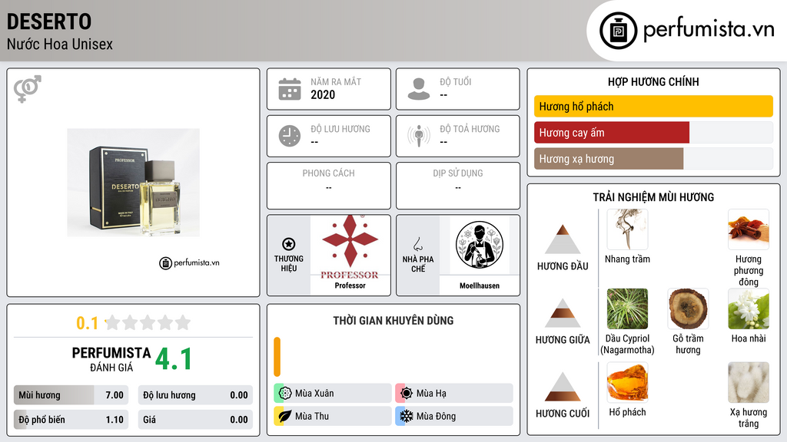Select the Hổ phách note image
Screen dimensions: 787x442
pyautogui.click(x=627, y=382)
